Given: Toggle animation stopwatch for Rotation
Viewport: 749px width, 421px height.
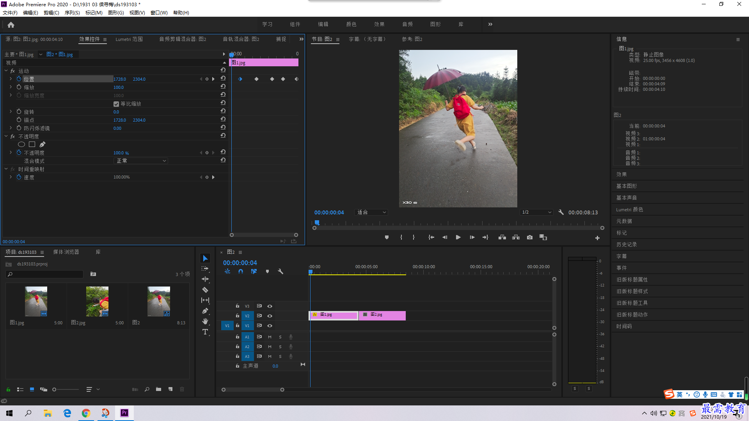Looking at the screenshot, I should pos(19,111).
